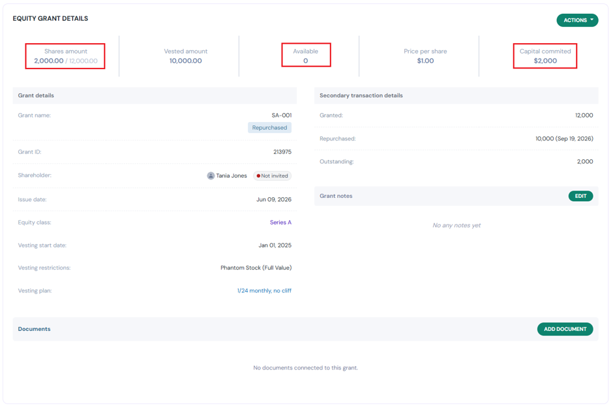Select the Granted value 12,000

pyautogui.click(x=584, y=116)
